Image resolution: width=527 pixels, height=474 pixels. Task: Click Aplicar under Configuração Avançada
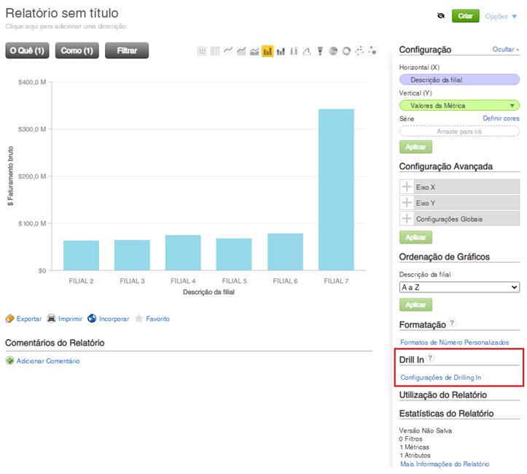(x=415, y=237)
